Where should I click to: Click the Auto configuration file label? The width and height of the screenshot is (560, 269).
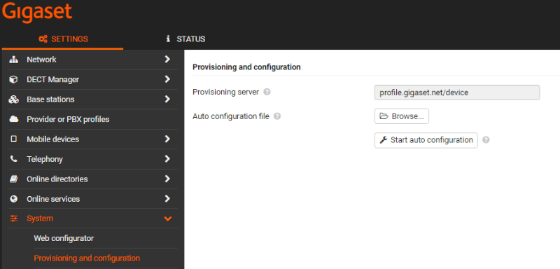tap(231, 116)
